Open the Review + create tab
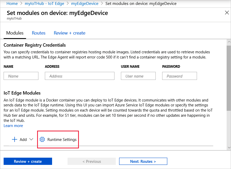The height and width of the screenshot is (169, 231). 69,33
